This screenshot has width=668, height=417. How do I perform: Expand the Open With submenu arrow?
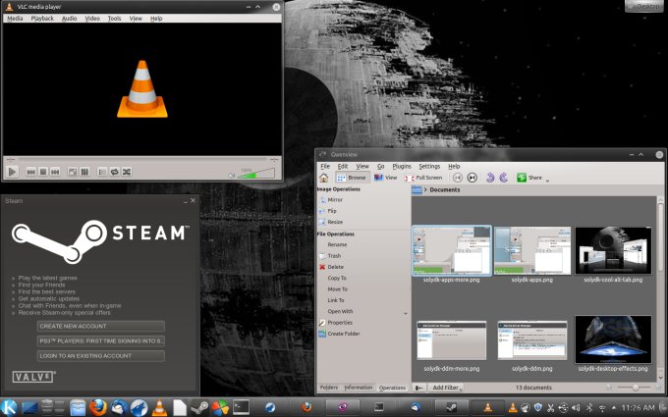405,312
